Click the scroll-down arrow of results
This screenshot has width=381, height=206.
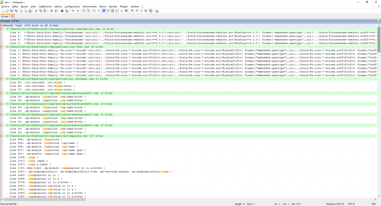pyautogui.click(x=379, y=196)
